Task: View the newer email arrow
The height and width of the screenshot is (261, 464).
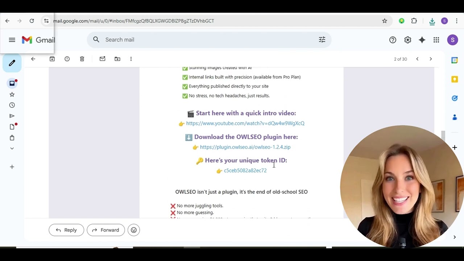Action: [417, 59]
